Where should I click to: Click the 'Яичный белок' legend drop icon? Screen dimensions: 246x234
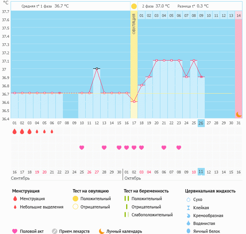(x=188, y=232)
